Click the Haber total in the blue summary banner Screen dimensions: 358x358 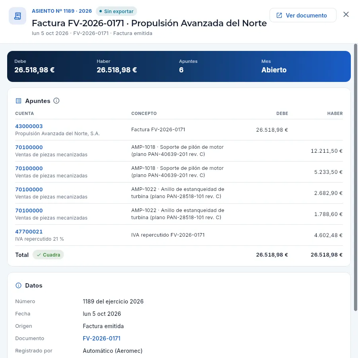click(x=117, y=70)
